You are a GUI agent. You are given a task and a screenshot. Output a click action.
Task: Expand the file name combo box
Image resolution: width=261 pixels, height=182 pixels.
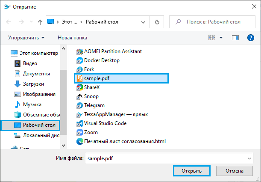pos(249,158)
